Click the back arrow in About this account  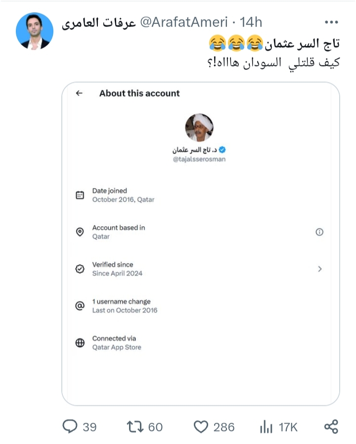(x=79, y=93)
